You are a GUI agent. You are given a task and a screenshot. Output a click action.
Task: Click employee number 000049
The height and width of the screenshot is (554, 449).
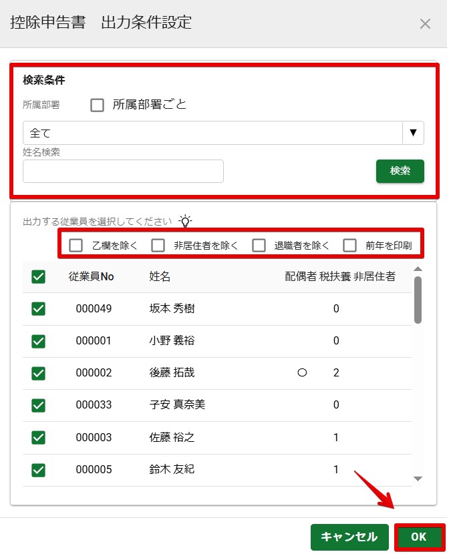[x=94, y=308]
